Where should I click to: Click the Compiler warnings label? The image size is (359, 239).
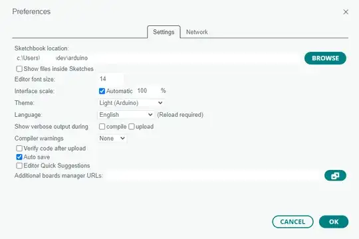tap(39, 138)
